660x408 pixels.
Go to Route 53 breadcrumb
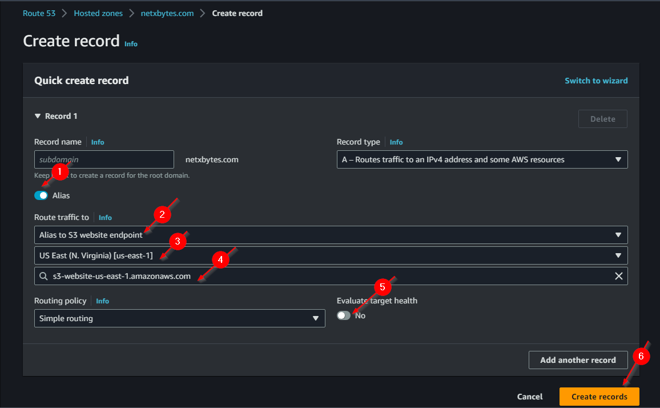39,13
